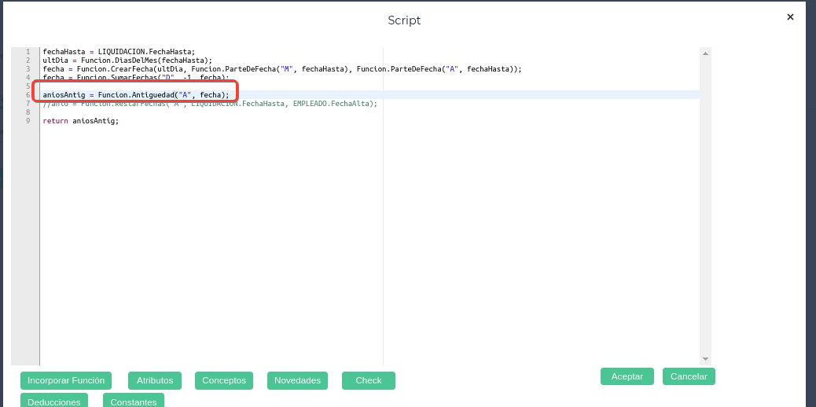Confirm the script with Aceptar
Viewport: 816px width, 407px height.
pos(627,376)
